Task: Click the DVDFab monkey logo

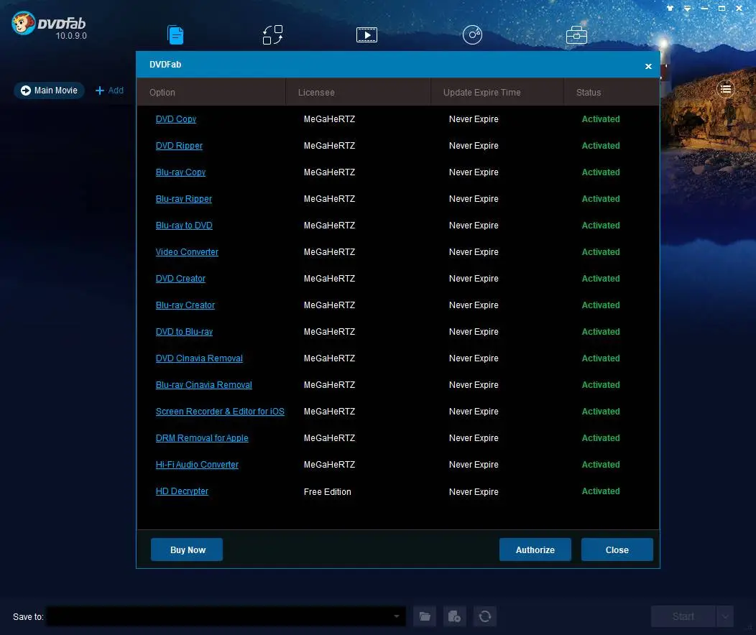Action: [24, 23]
